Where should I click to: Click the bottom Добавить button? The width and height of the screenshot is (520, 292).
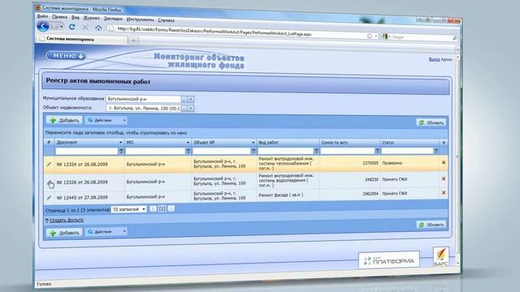[x=64, y=233]
